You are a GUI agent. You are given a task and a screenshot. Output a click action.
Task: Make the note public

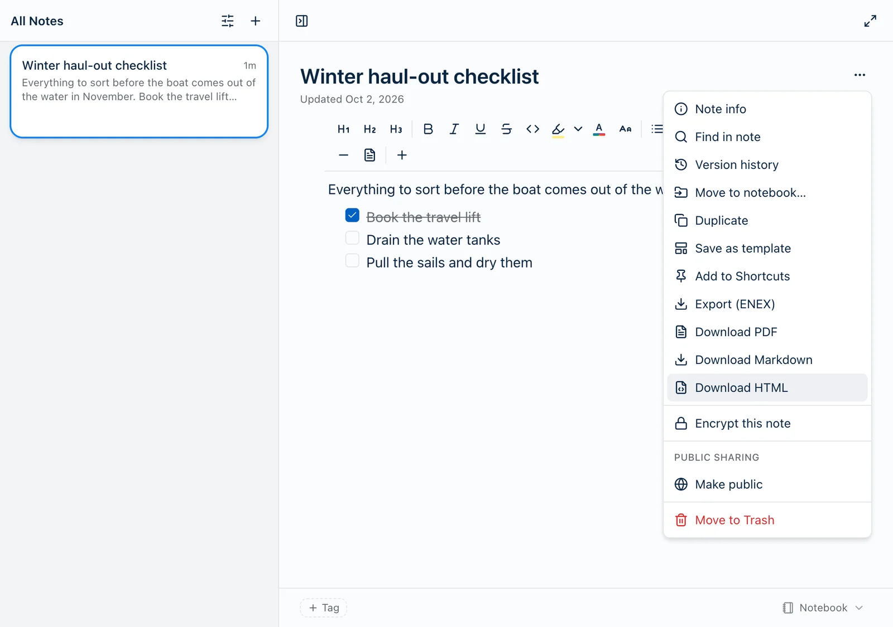pyautogui.click(x=767, y=484)
